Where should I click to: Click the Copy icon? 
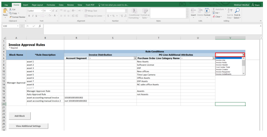click(10, 13)
